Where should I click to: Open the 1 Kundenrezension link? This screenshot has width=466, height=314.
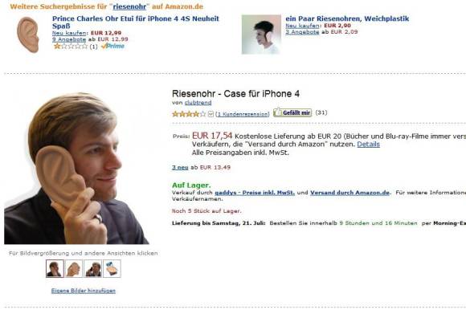[242, 114]
